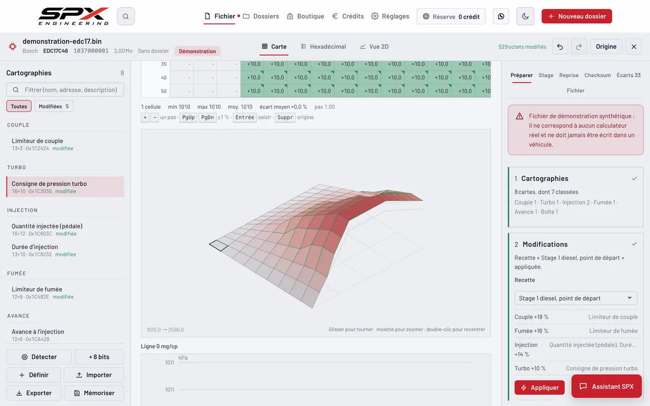
Task: Toggle the + 8 bits button
Action: (x=99, y=357)
